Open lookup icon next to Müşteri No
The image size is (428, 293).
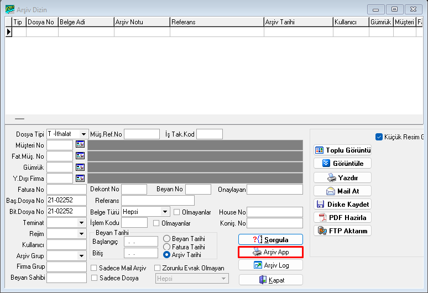click(x=80, y=144)
